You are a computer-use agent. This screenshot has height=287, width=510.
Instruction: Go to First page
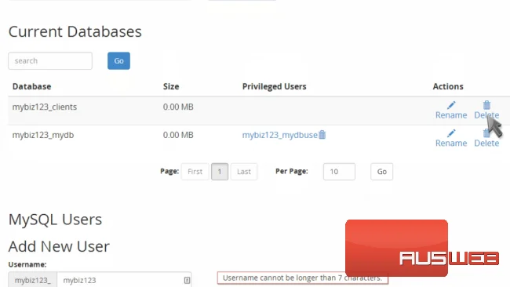195,172
